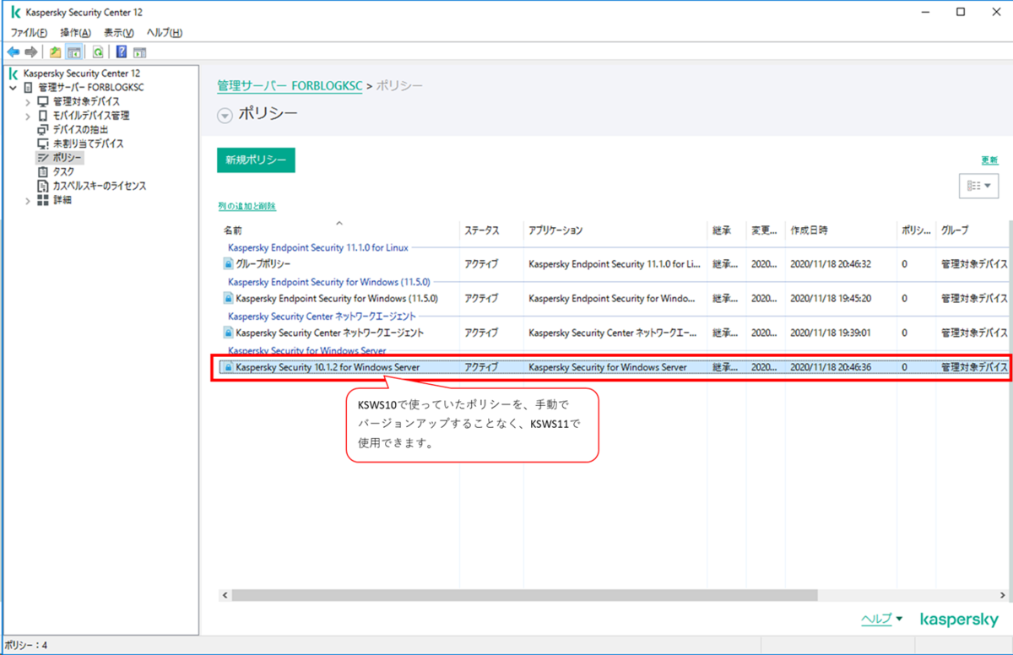This screenshot has width=1013, height=655.
Task: Open the view layout dropdown below 更新
Action: (978, 186)
